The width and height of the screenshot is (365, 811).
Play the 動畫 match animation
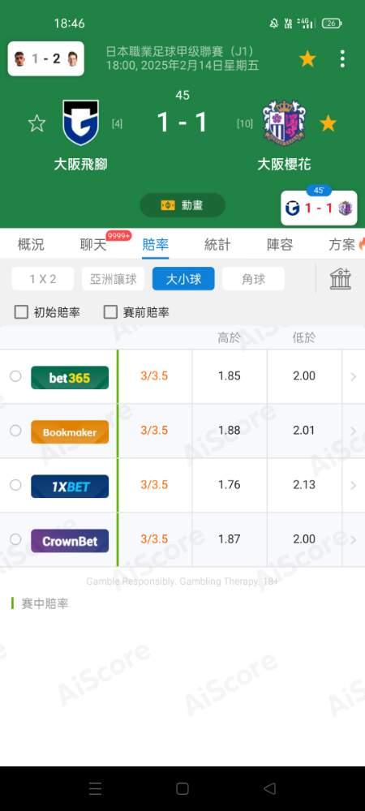pyautogui.click(x=182, y=205)
